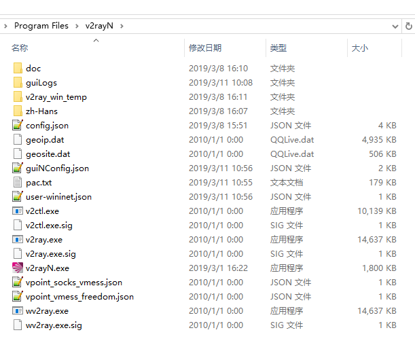415x360 pixels.
Task: Click the user-wininet.json file icon
Action: (x=18, y=197)
